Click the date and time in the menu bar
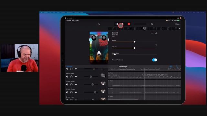 pyautogui.click(x=199, y=12)
